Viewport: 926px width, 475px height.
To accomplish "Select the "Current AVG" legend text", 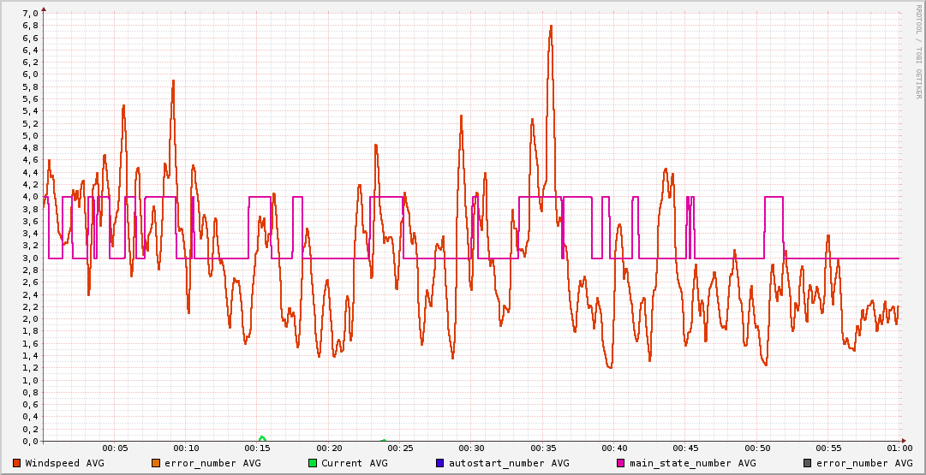I will click(x=354, y=463).
